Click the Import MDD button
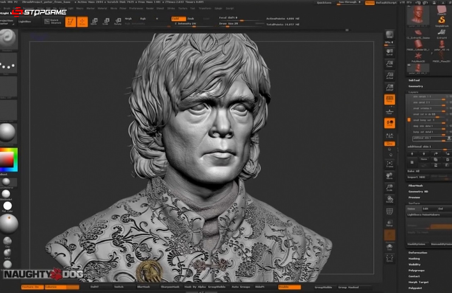Screen dimensions: 452x293 (x=418, y=177)
